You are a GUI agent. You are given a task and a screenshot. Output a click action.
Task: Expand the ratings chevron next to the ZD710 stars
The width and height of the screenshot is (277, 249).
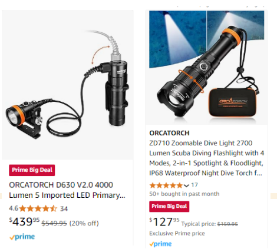tap(186, 185)
